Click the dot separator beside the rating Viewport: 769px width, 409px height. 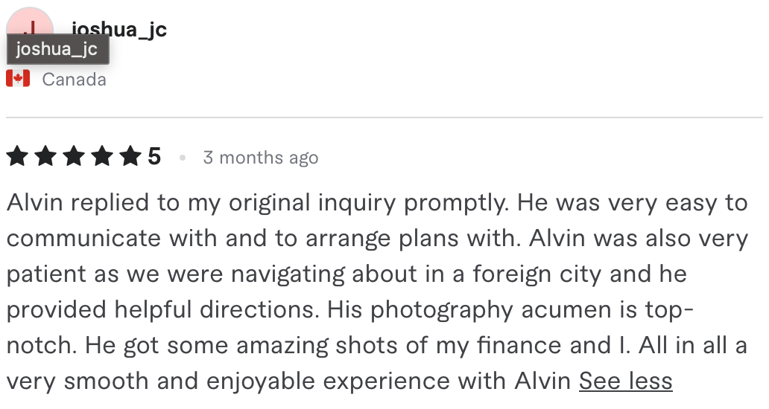183,158
